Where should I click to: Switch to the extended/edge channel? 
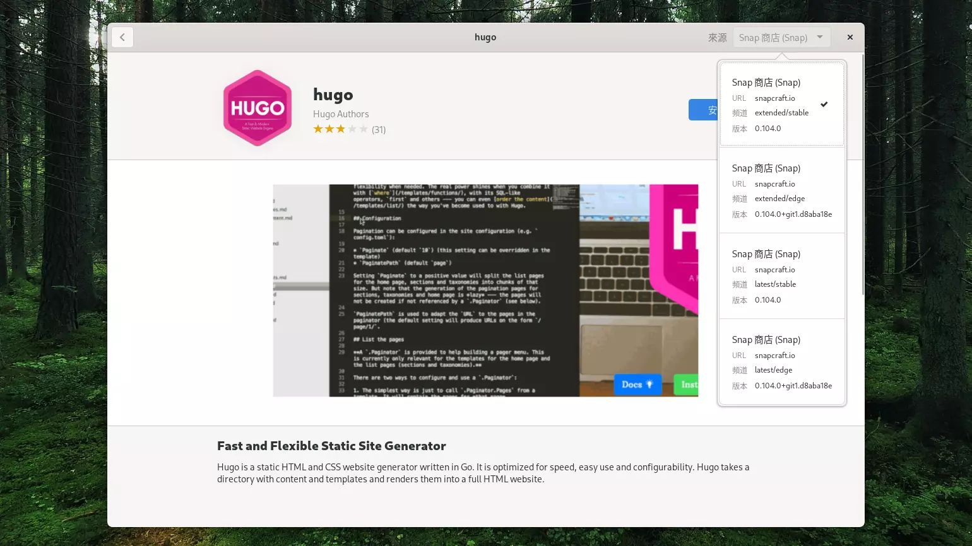(781, 190)
